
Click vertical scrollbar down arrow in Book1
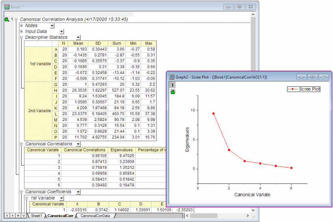coord(253,210)
